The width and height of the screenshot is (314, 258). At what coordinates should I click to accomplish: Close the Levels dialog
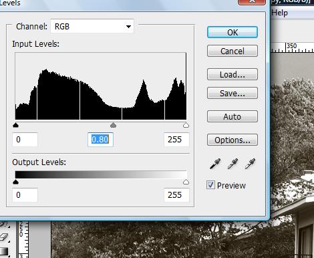tap(252, 2)
